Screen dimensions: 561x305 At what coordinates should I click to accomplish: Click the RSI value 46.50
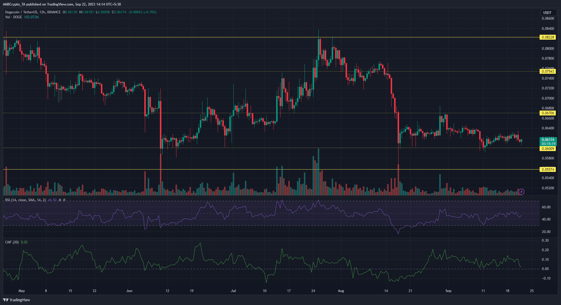point(52,200)
